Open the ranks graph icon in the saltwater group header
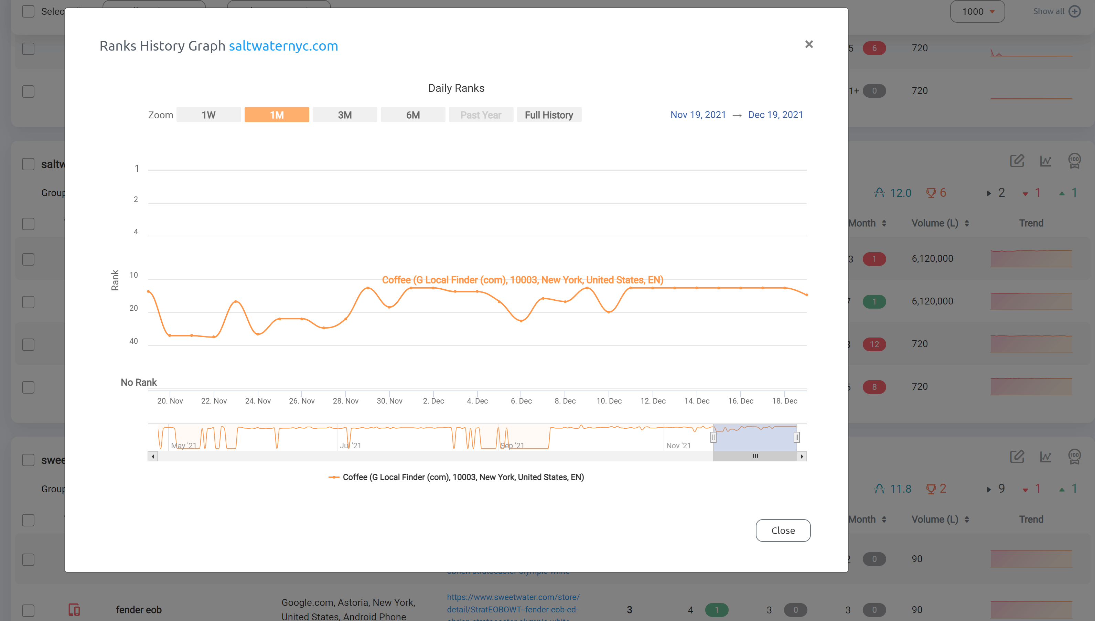Image resolution: width=1095 pixels, height=621 pixels. [1046, 161]
